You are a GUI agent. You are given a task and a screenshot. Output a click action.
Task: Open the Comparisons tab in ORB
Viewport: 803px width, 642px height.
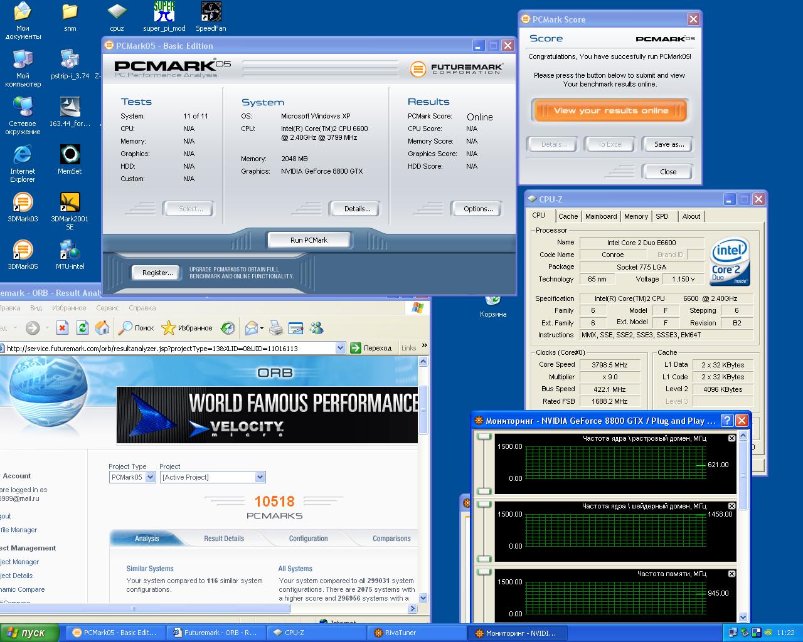point(391,539)
